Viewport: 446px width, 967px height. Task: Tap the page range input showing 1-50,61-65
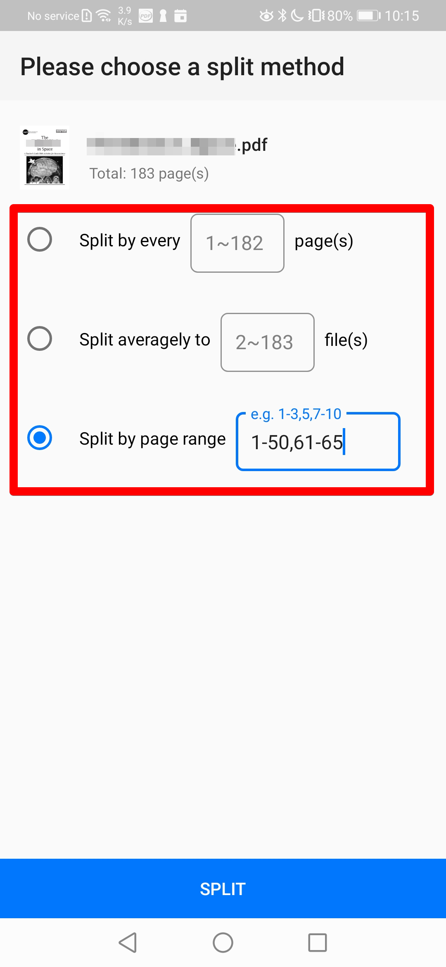click(318, 441)
